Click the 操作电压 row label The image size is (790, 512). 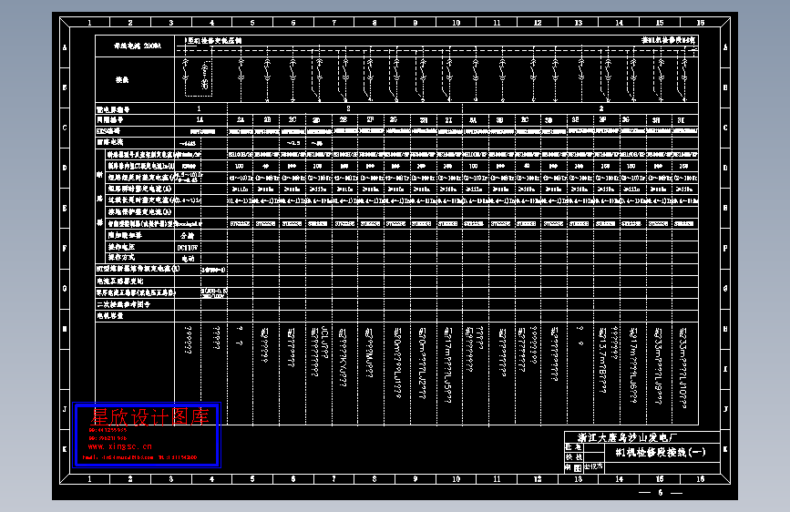click(x=121, y=247)
